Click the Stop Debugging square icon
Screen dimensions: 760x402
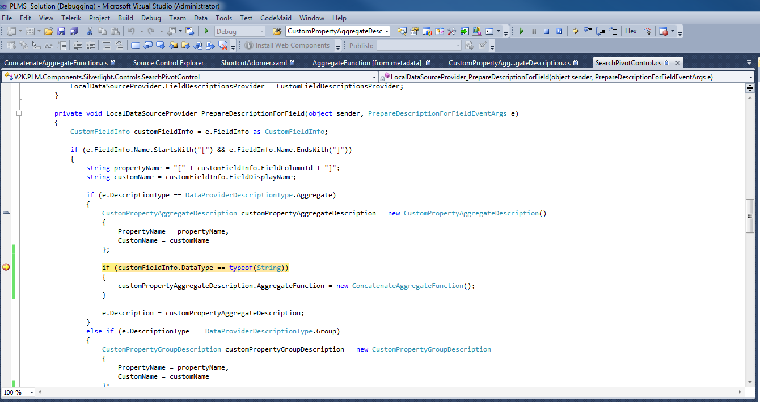point(547,31)
